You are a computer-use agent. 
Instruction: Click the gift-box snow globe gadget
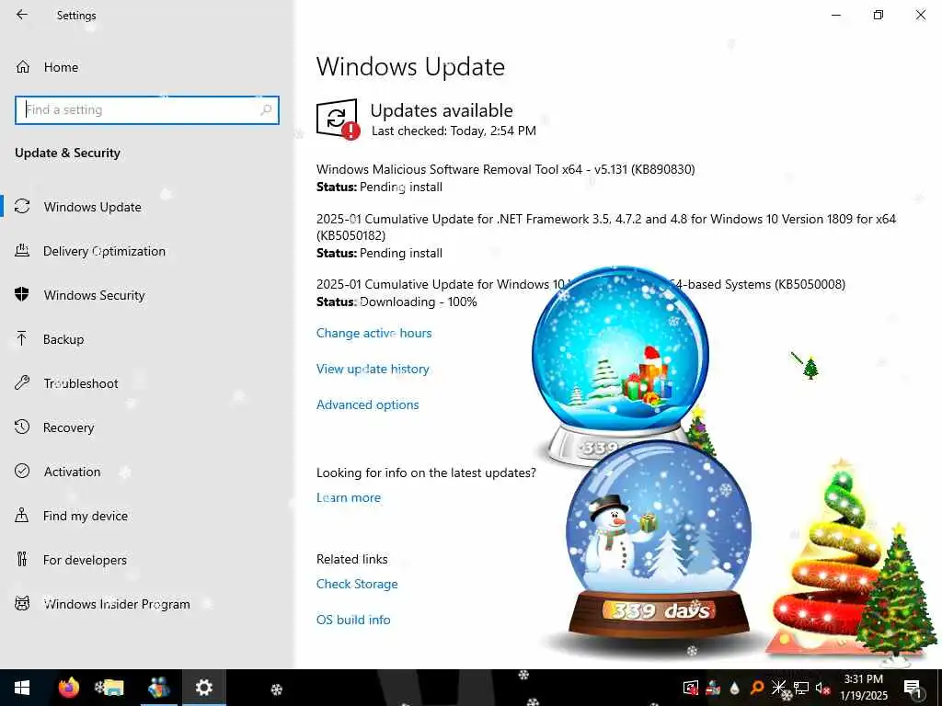(621, 354)
